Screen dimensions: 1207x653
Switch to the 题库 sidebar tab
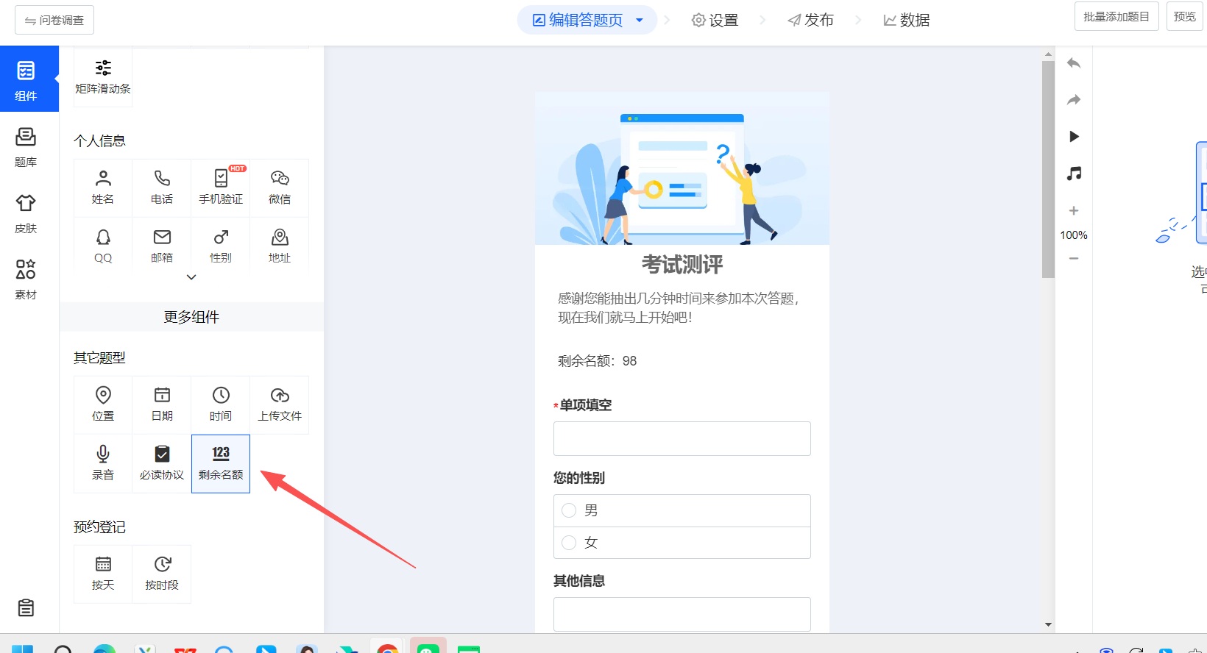click(26, 146)
